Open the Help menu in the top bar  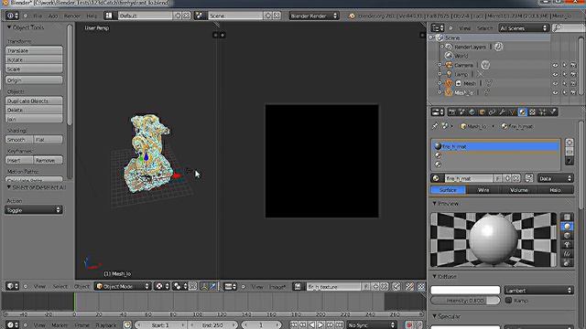pyautogui.click(x=92, y=16)
